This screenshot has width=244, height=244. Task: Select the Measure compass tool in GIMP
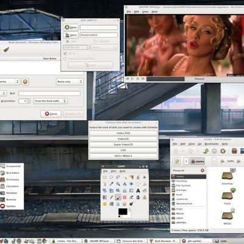pyautogui.click(x=124, y=184)
